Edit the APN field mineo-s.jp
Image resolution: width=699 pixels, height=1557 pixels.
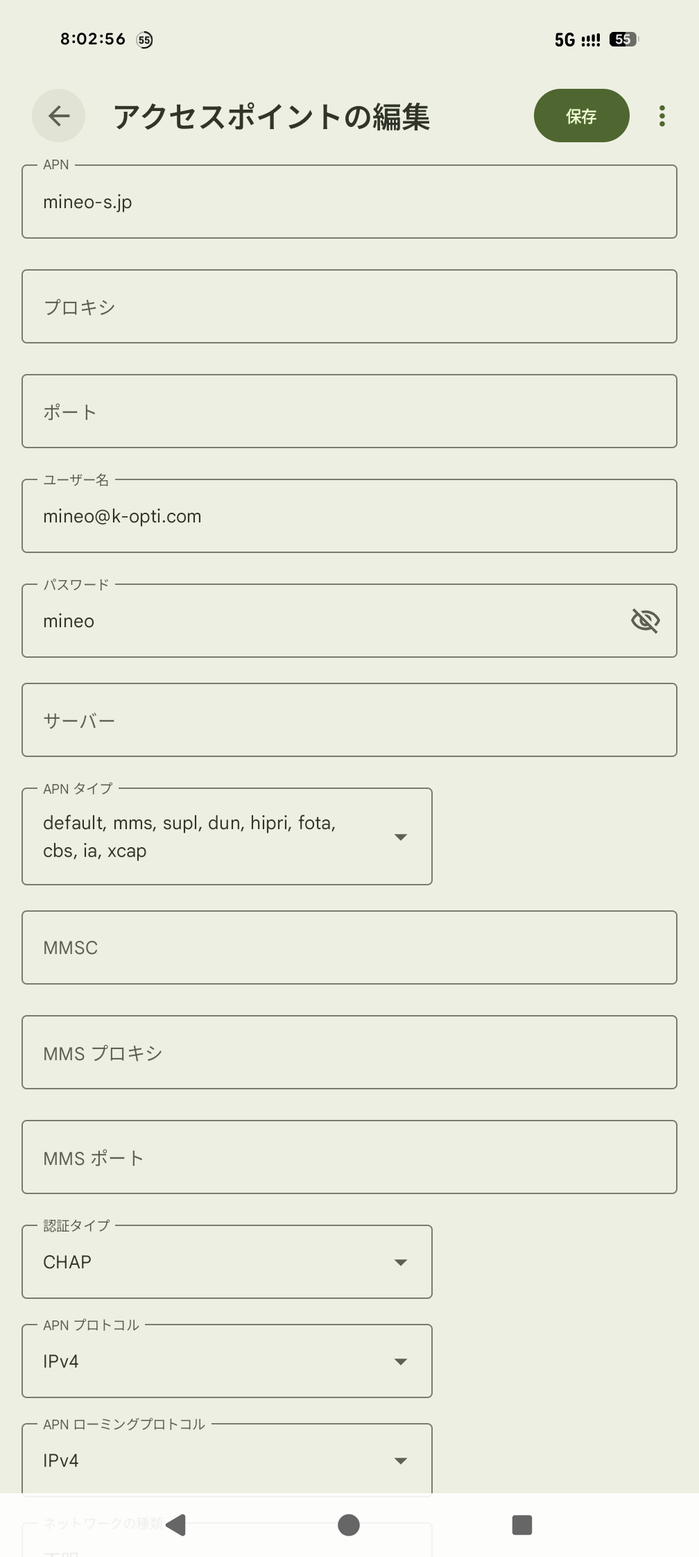(349, 202)
